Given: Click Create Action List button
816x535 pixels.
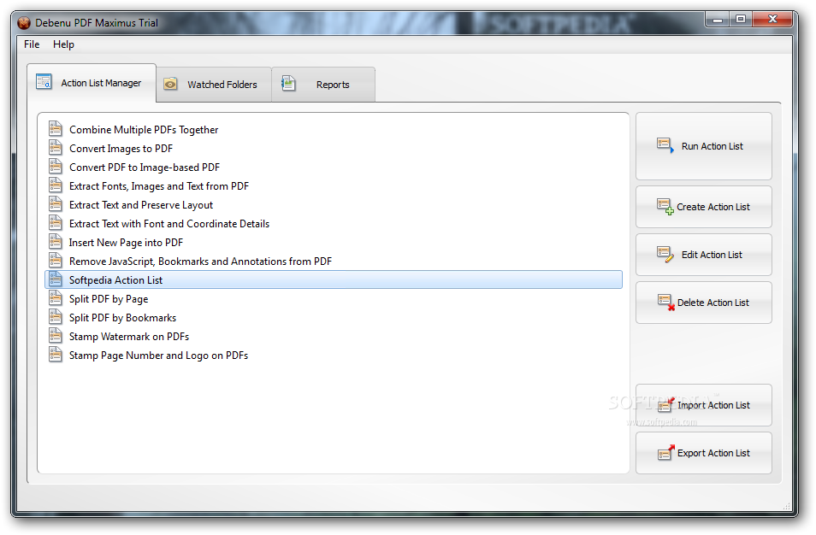Looking at the screenshot, I should [x=704, y=207].
